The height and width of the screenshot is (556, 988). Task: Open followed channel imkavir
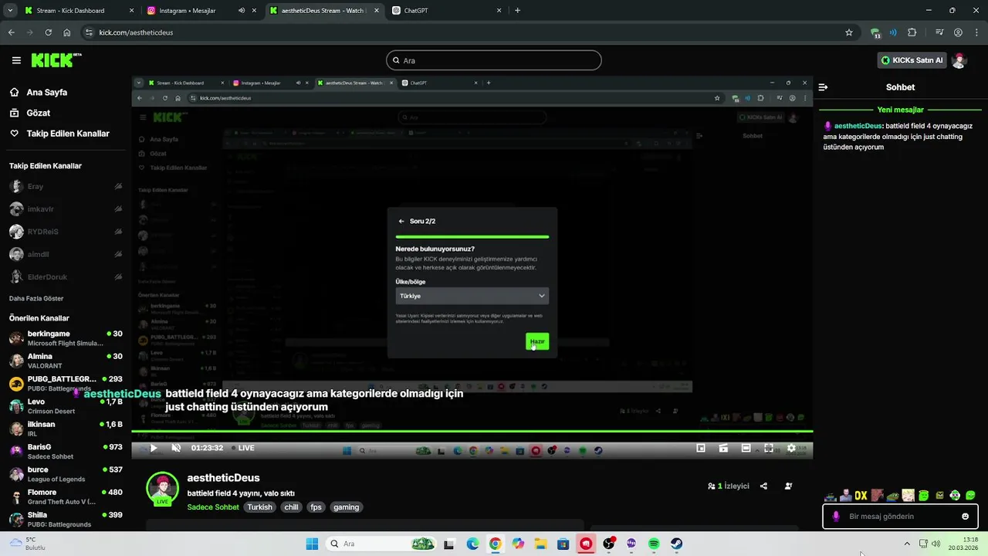[65, 209]
